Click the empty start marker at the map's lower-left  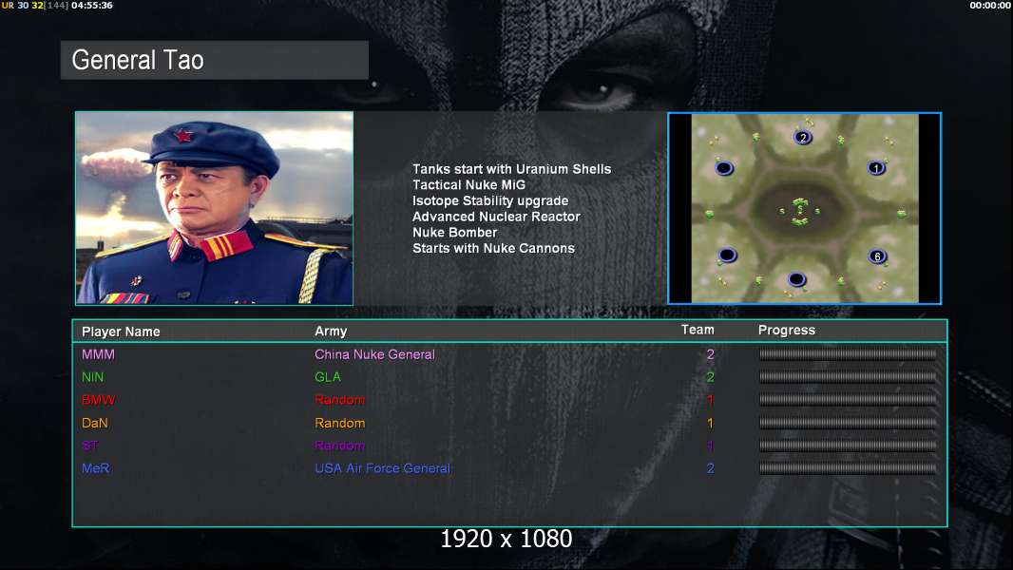point(727,255)
